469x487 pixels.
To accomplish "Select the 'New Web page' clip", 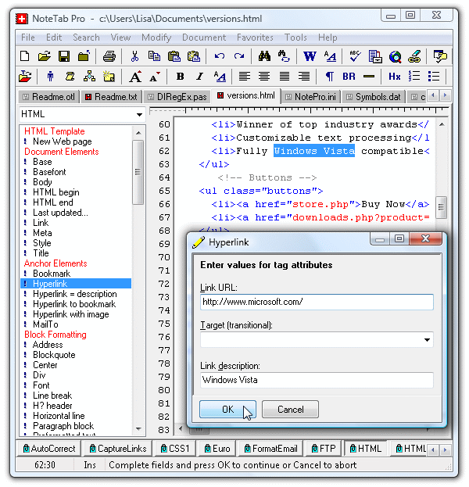I will click(x=62, y=141).
